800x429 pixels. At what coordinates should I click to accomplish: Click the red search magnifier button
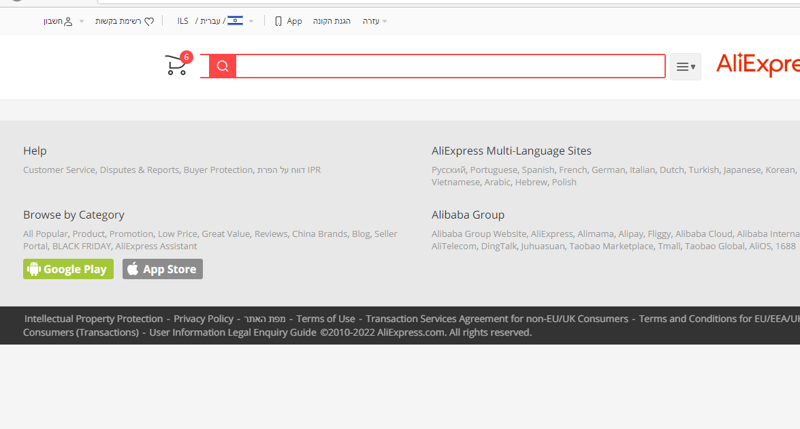click(x=223, y=66)
